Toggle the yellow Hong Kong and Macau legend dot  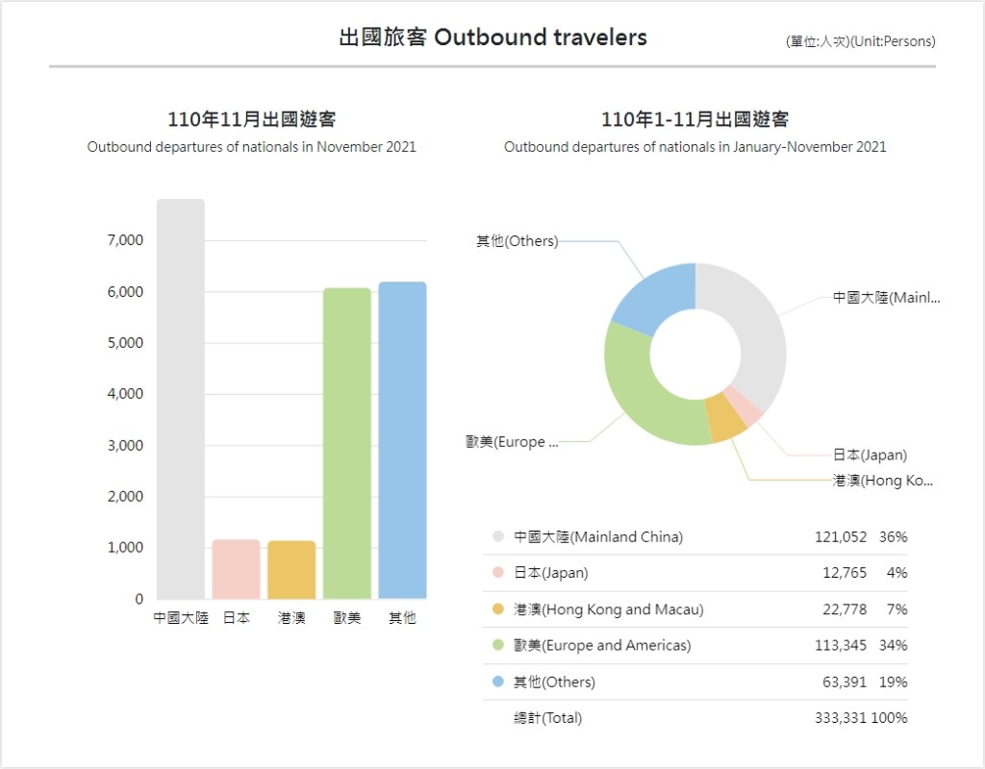pos(497,609)
